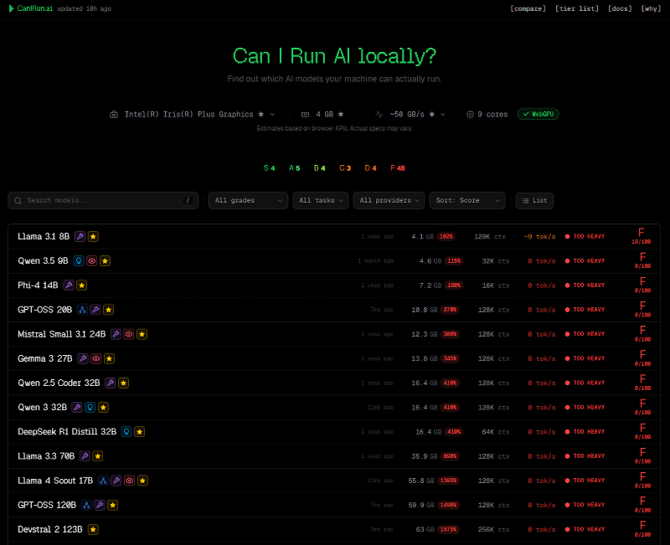Open the tier list link
Viewport: 670px width, 545px height.
pos(576,8)
